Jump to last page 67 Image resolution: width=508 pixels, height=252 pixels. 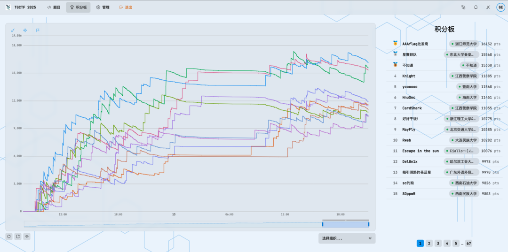point(468,243)
